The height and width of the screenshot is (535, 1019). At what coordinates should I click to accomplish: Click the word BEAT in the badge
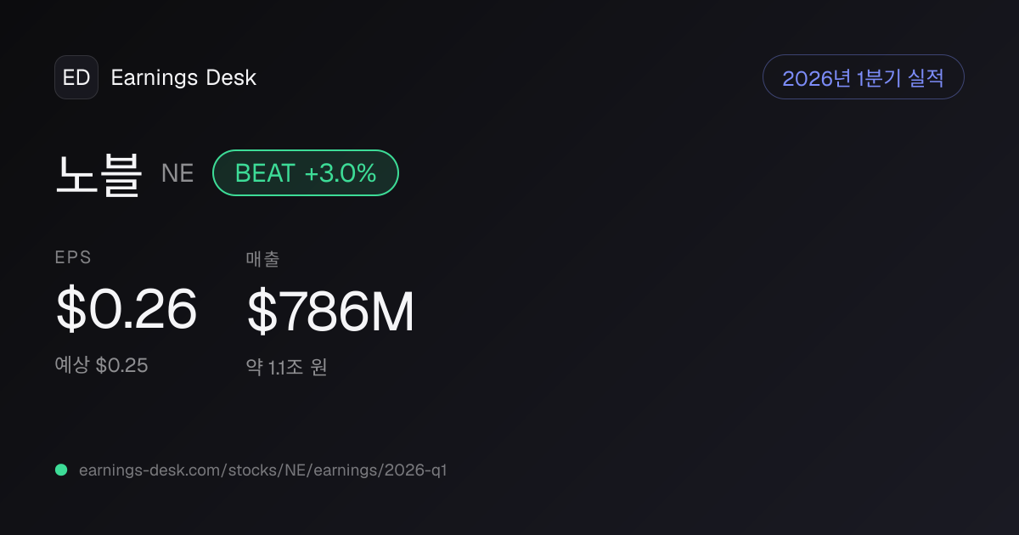[x=265, y=173]
